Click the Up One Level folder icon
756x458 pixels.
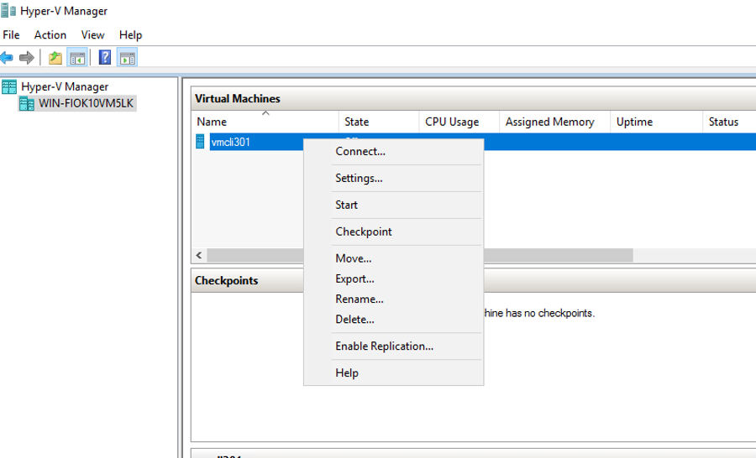(55, 58)
